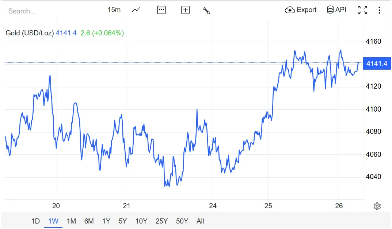Open the chart type line icon
This screenshot has height=229, width=392.
(136, 10)
